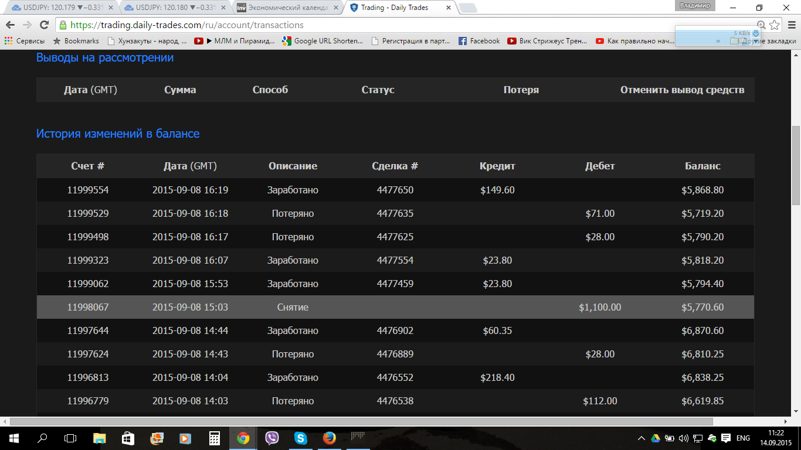Open Firefox from the taskbar
The image size is (801, 450).
coord(329,438)
